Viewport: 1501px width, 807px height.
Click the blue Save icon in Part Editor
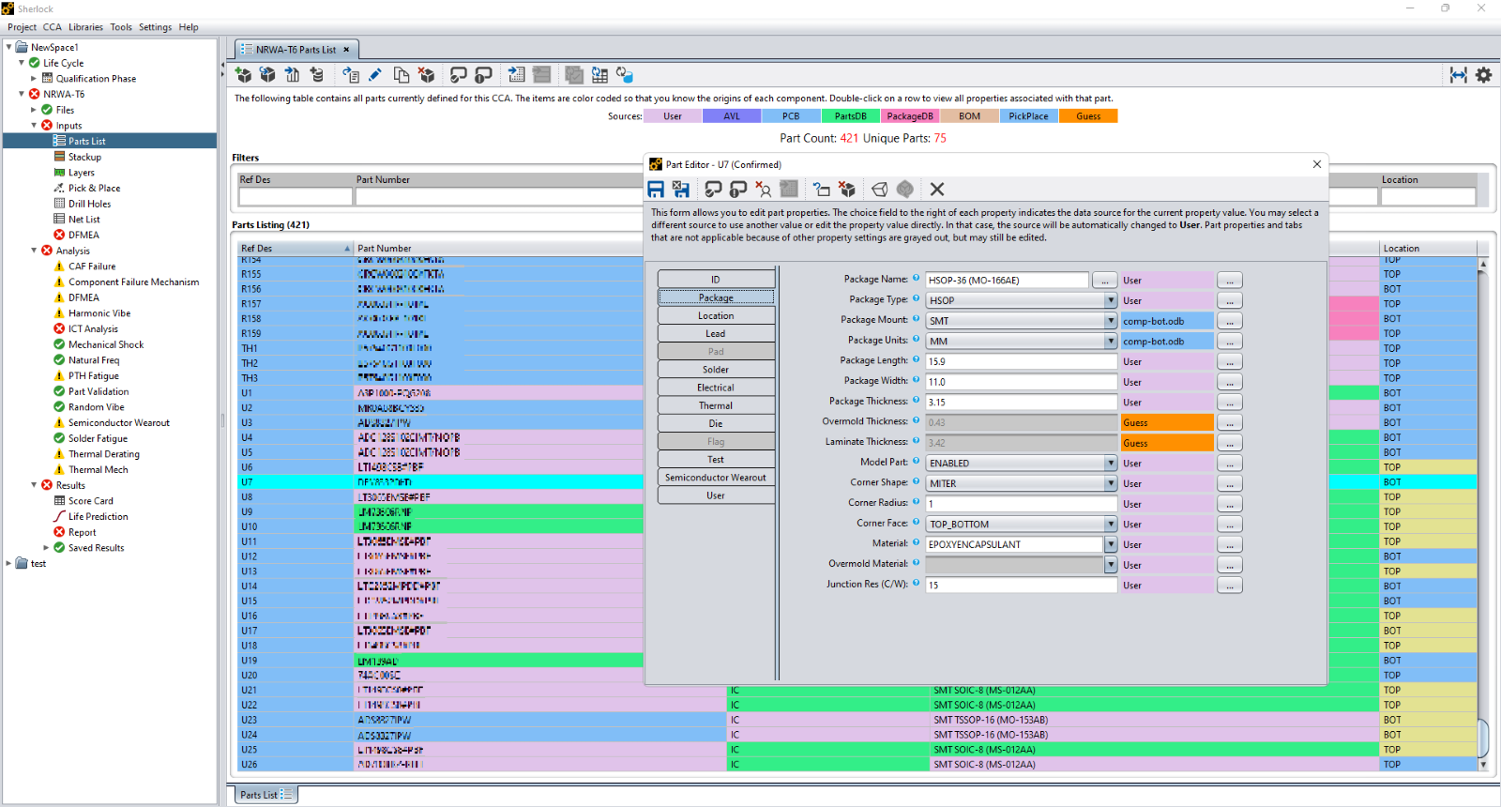point(656,190)
